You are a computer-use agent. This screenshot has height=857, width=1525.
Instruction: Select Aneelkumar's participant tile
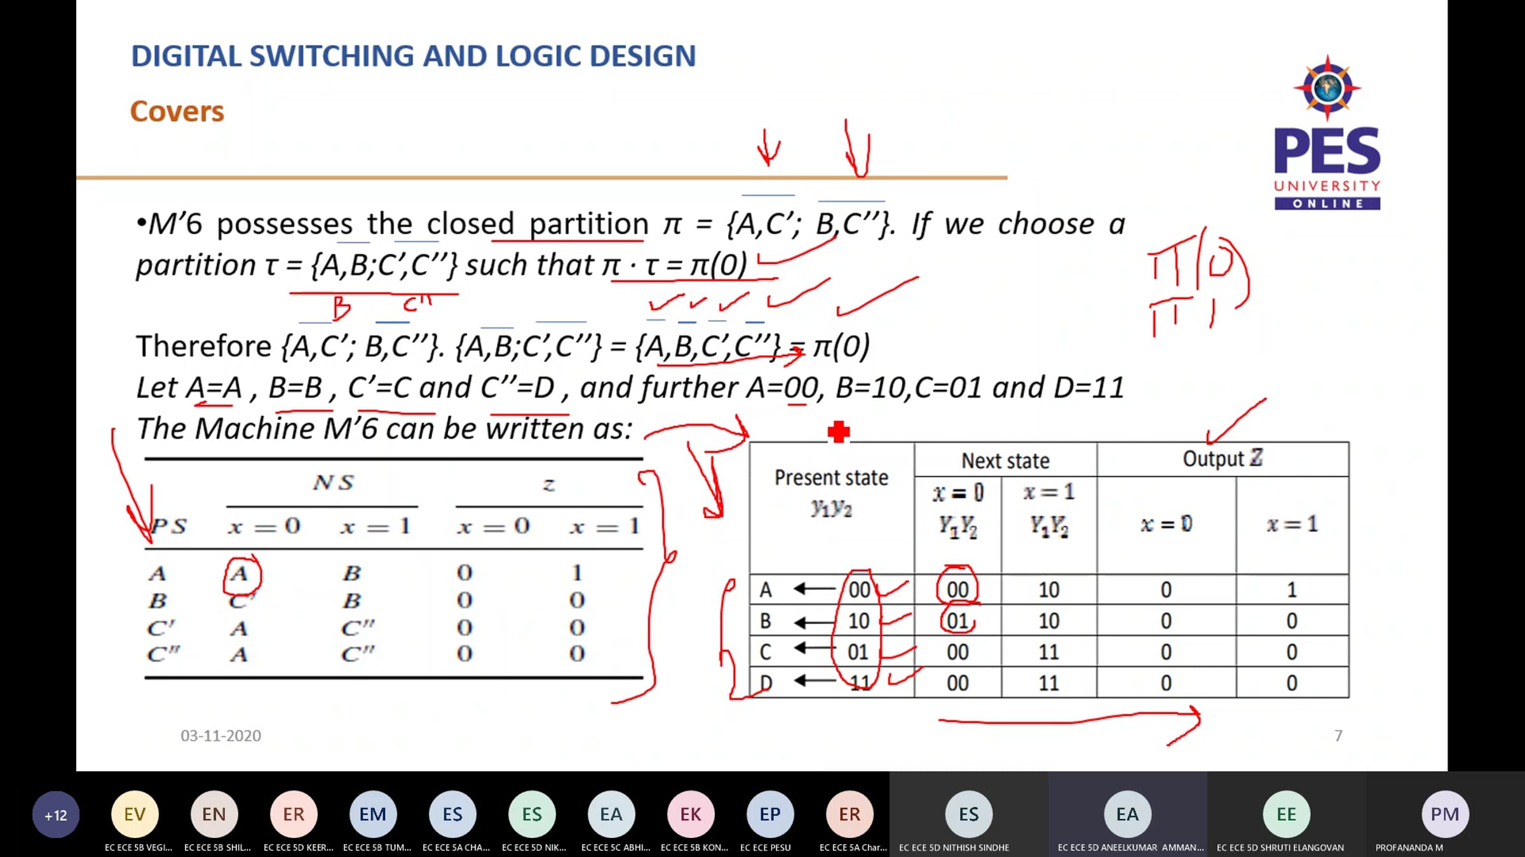coord(1127,814)
